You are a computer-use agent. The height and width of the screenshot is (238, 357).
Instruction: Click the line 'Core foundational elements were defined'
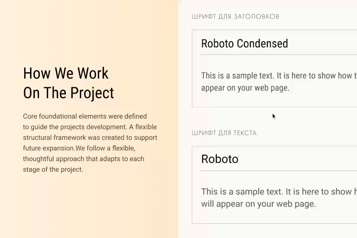(x=85, y=116)
